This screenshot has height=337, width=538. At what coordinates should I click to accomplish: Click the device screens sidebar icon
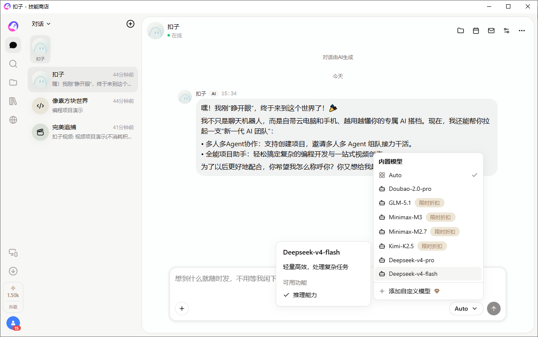[13, 252]
